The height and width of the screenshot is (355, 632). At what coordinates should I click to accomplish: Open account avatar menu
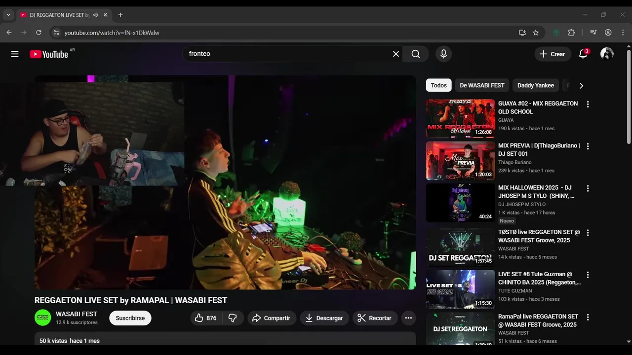[x=607, y=54]
